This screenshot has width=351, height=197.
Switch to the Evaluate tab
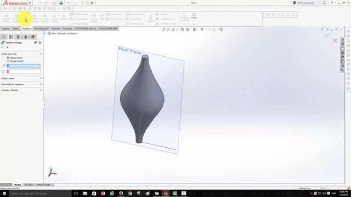pyautogui.click(x=55, y=28)
